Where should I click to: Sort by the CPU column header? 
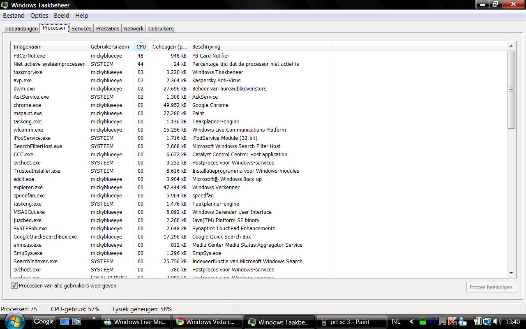pyautogui.click(x=141, y=46)
